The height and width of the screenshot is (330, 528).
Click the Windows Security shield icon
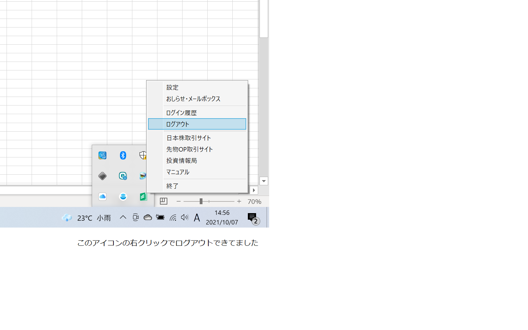point(143,155)
